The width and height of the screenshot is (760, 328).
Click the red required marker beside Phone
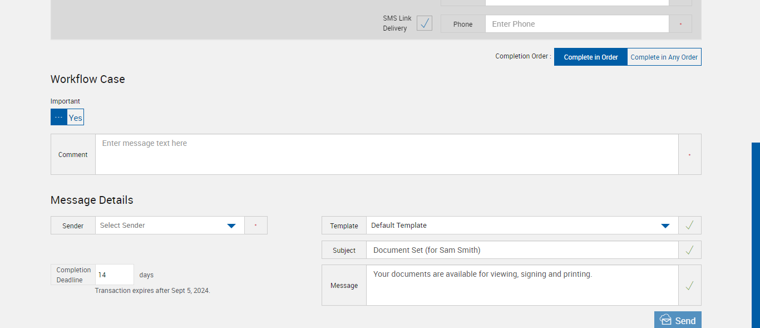[x=680, y=24]
